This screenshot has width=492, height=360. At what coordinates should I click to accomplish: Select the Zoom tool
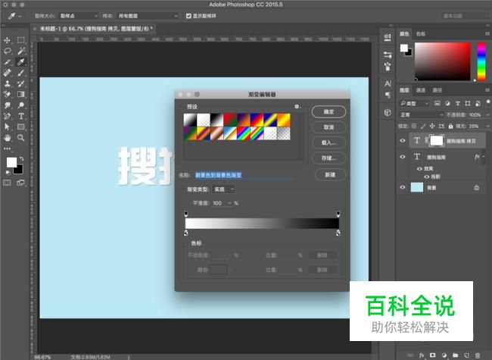pyautogui.click(x=21, y=138)
